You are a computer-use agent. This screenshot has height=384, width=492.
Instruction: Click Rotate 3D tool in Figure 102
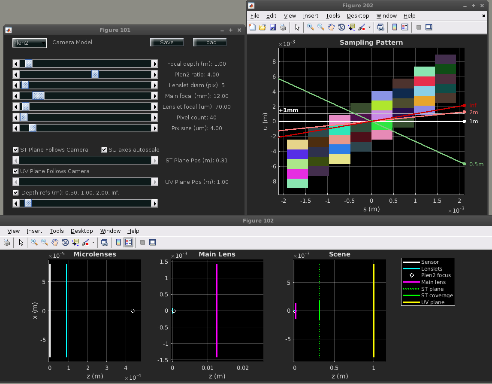[x=65, y=243]
